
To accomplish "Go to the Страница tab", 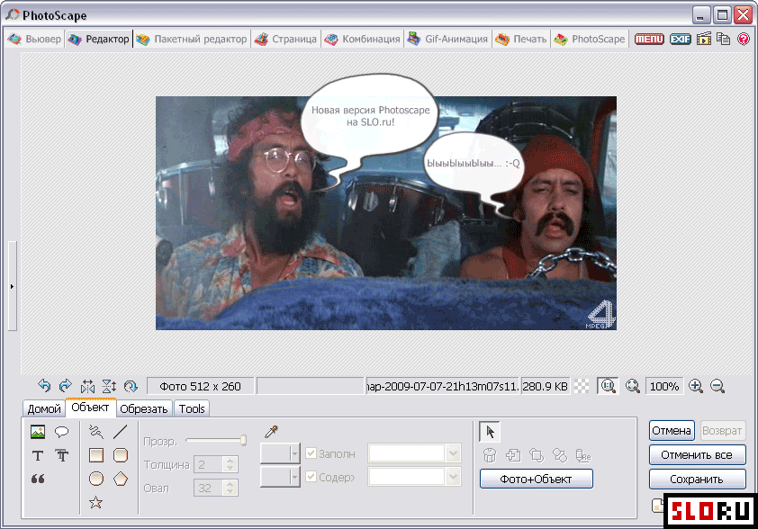I will 285,39.
